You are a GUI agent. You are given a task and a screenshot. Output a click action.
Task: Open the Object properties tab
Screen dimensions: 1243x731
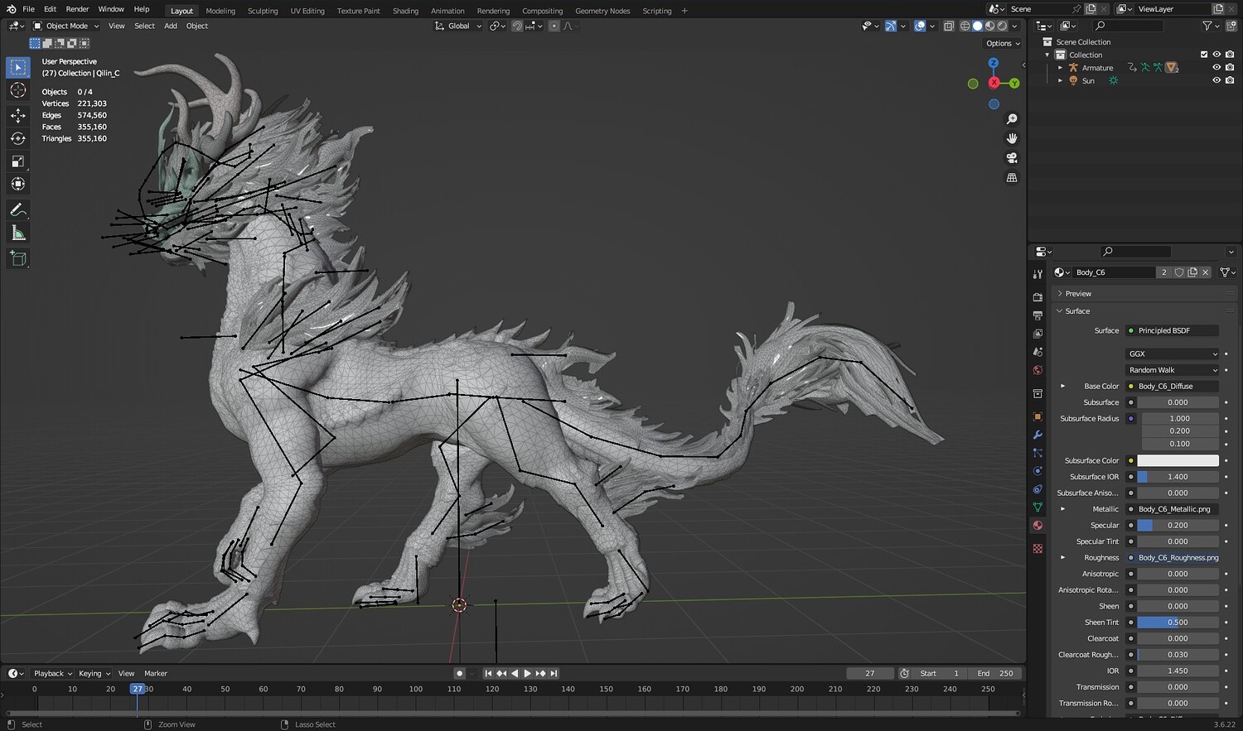(x=1037, y=416)
